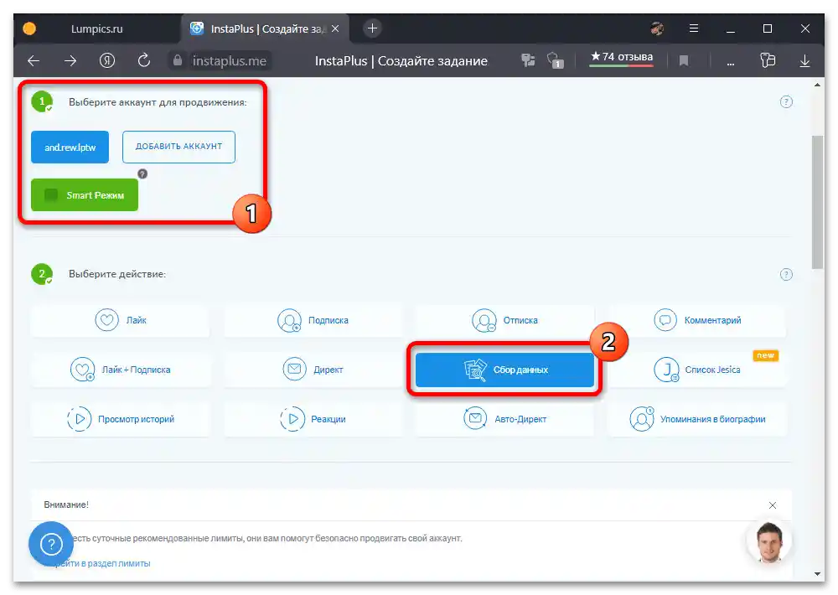838x595 pixels.
Task: Choose the Лайк + Подписка action
Action: pyautogui.click(x=120, y=370)
